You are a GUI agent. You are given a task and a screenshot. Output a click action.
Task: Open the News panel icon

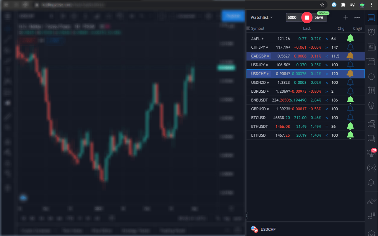click(x=371, y=47)
